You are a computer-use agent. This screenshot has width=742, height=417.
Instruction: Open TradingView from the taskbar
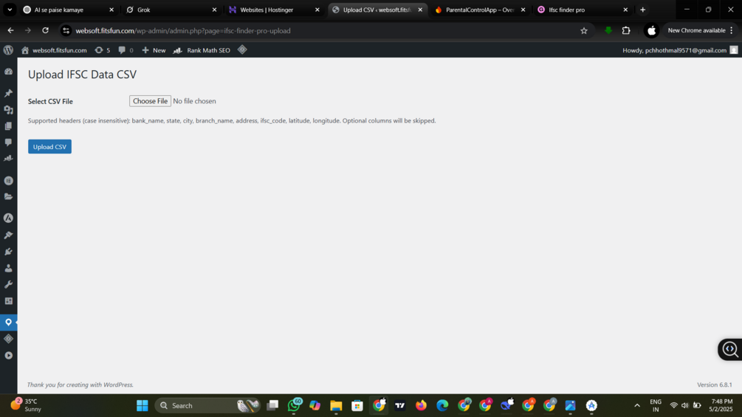(400, 406)
